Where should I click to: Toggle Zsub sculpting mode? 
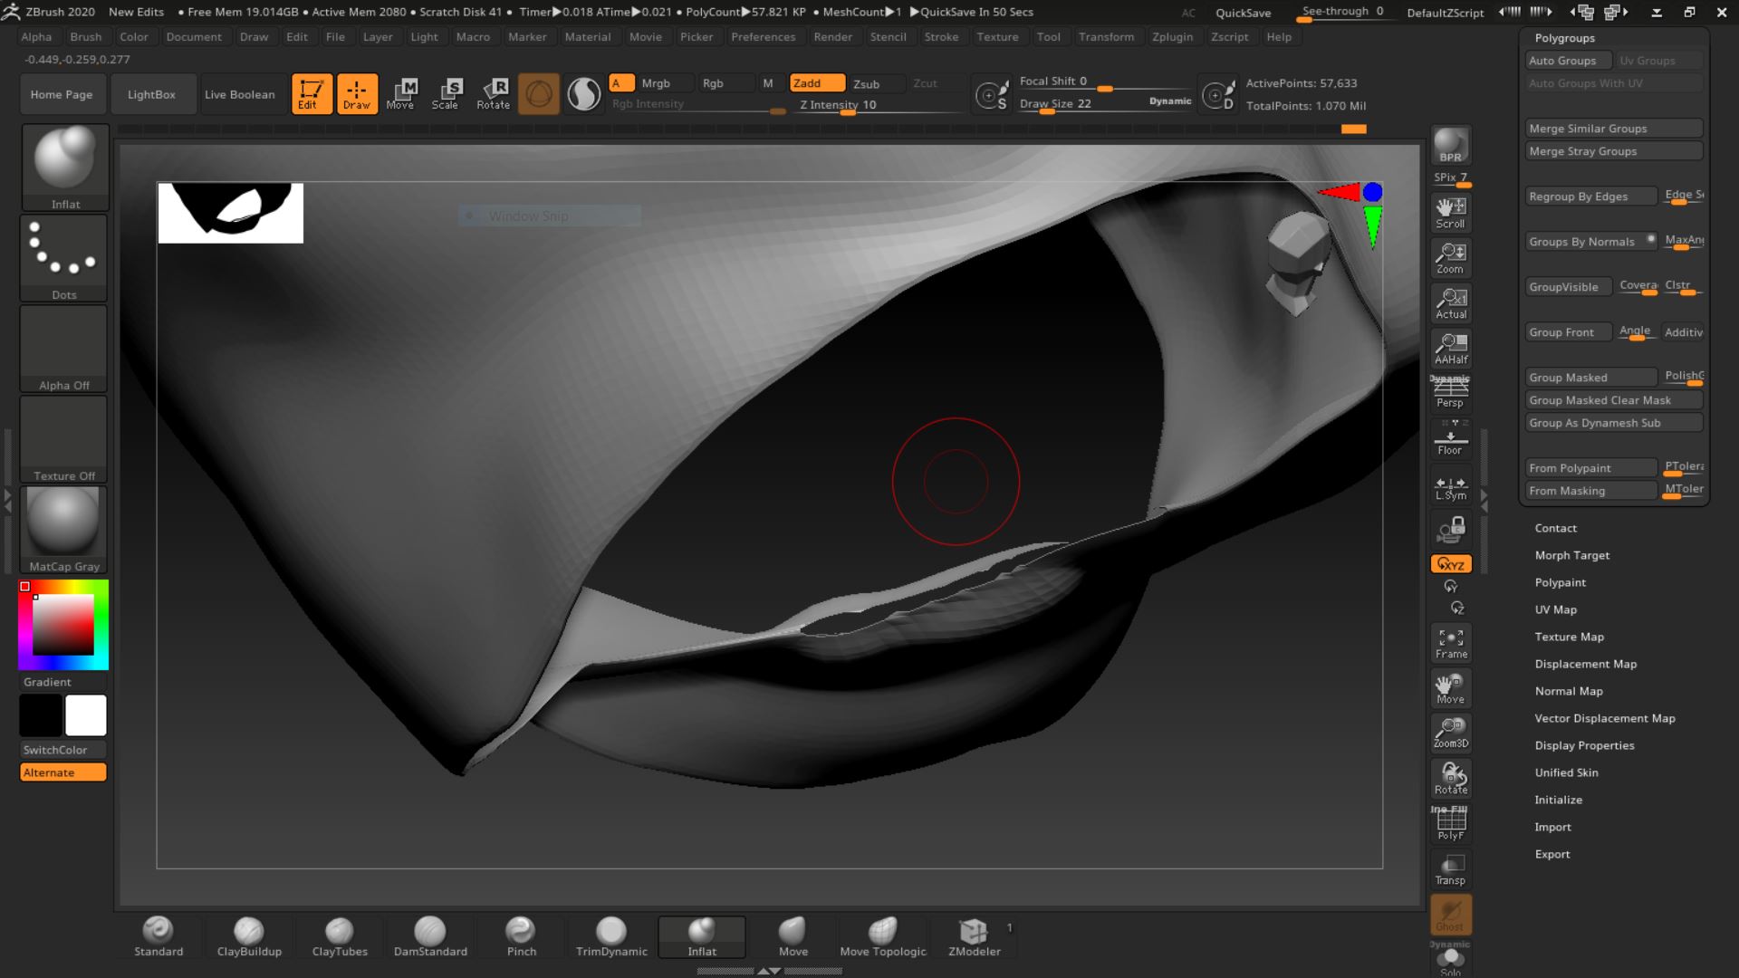coord(866,81)
